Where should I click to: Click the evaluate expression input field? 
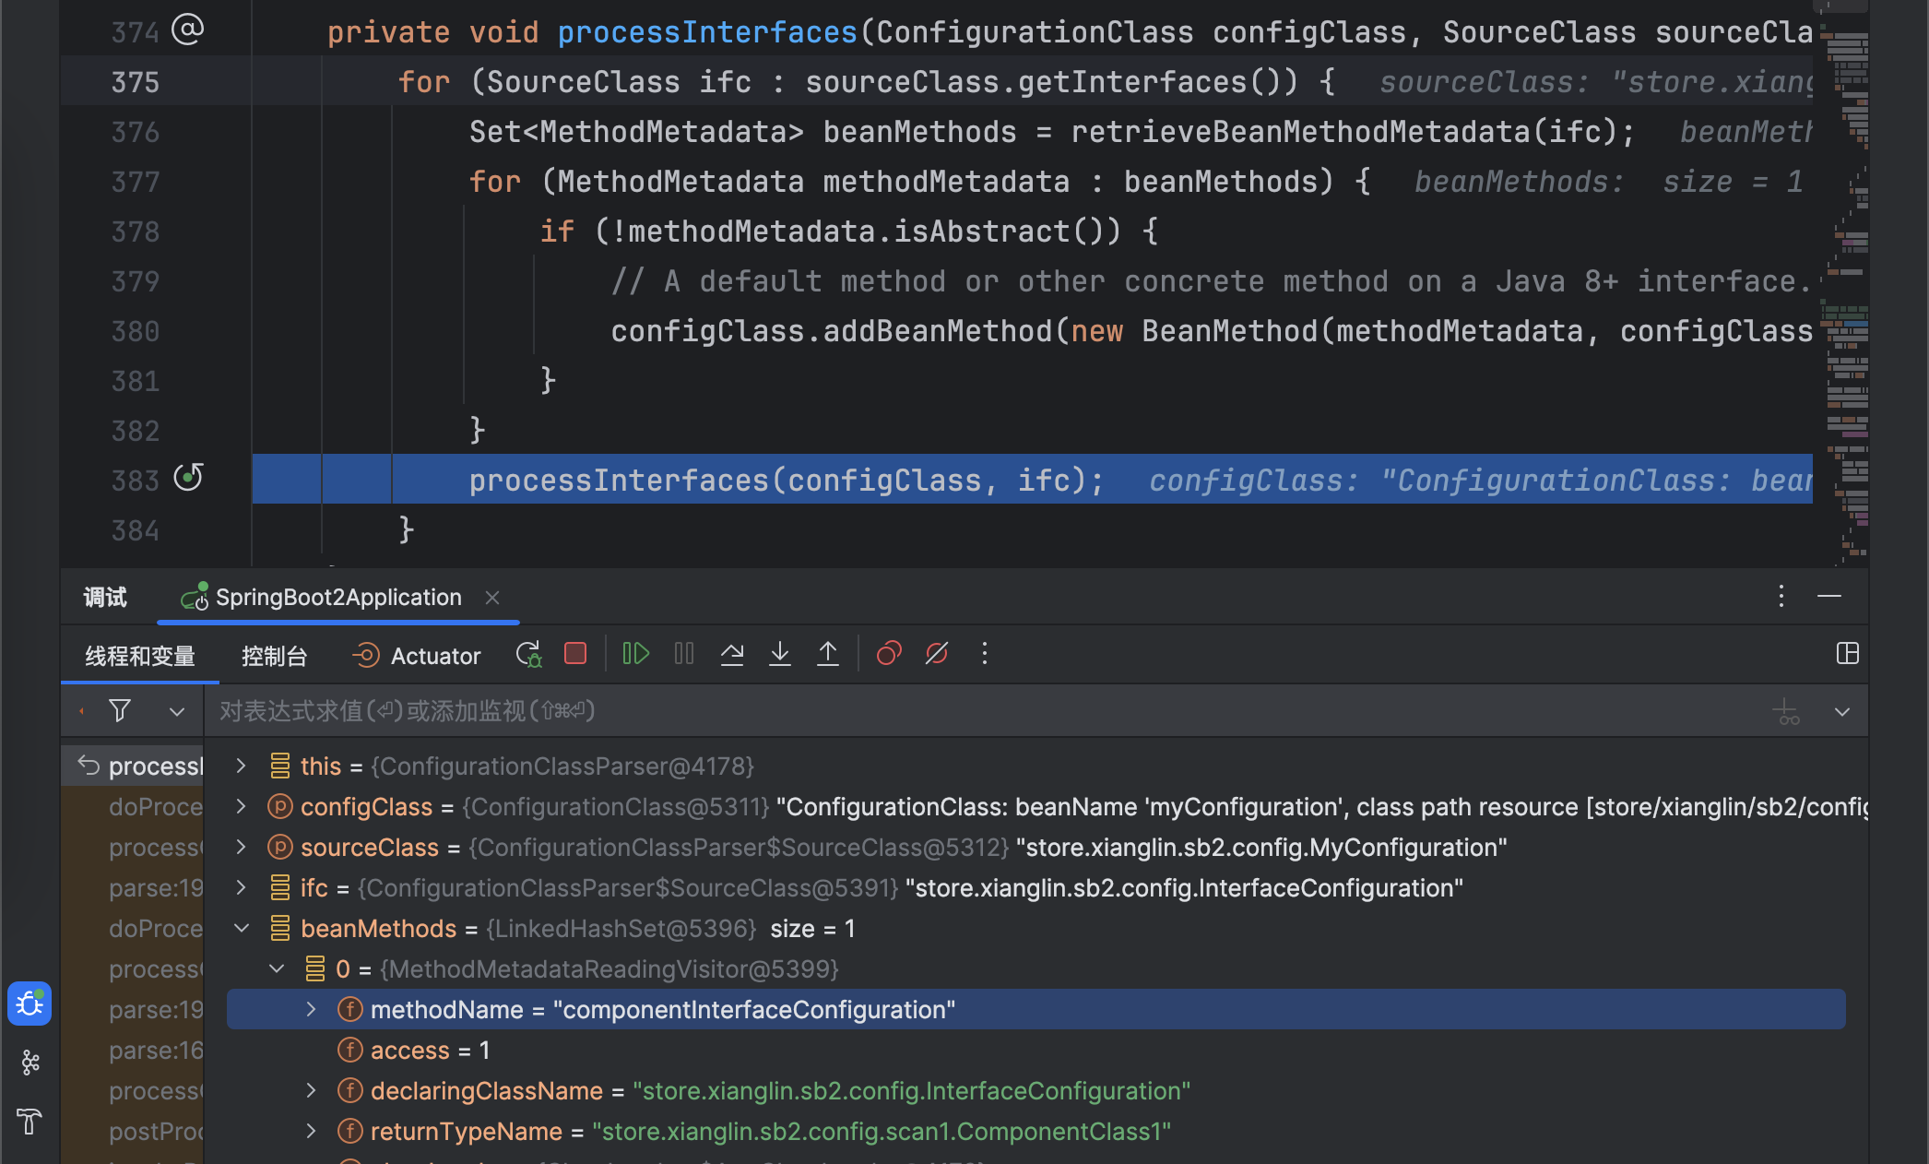pyautogui.click(x=987, y=711)
